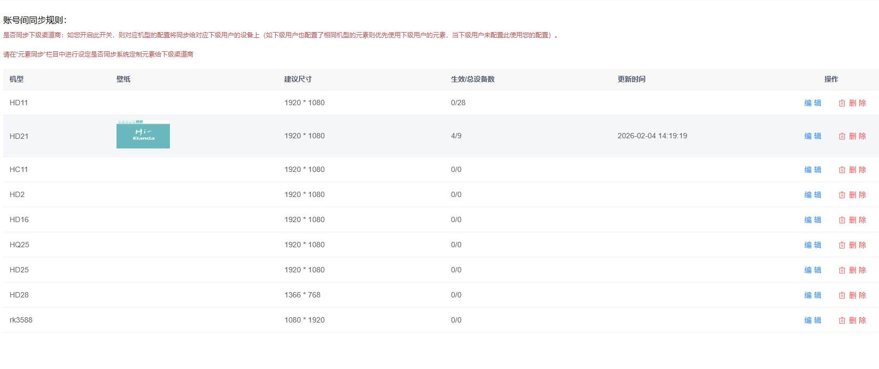Open the HD21 wallpaper thumbnail

click(x=143, y=134)
